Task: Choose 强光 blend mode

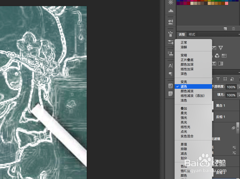Action: pos(193,118)
